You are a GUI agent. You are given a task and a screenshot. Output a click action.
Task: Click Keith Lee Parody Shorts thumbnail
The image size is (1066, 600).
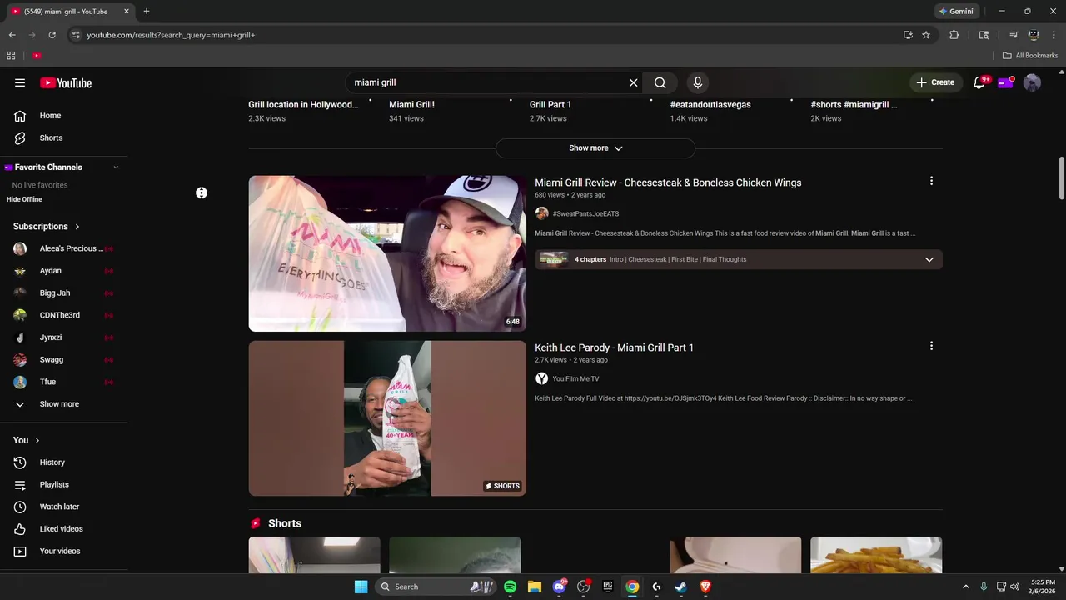click(387, 418)
